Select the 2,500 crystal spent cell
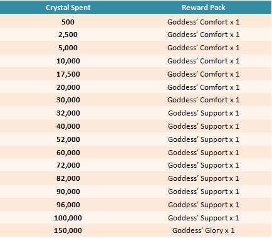Screen dimensions: 272x238 click(x=68, y=35)
